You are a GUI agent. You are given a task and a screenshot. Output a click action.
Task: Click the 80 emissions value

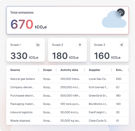tap(118, 87)
